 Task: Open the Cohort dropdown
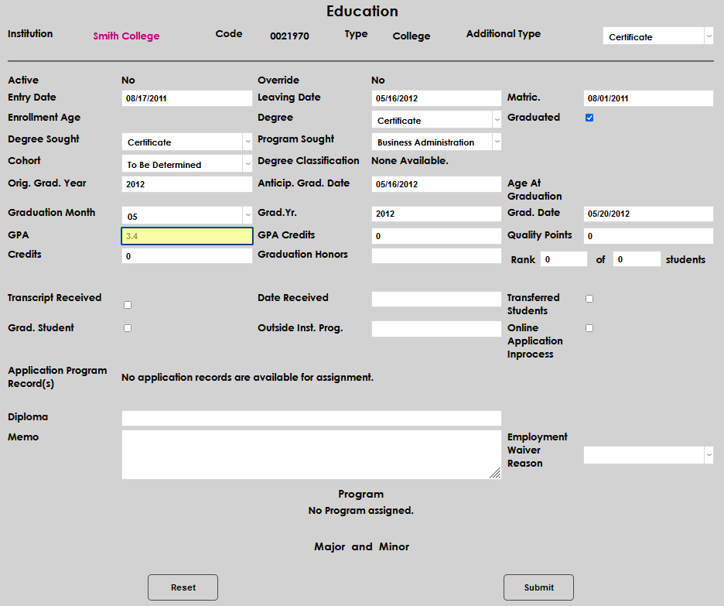pyautogui.click(x=186, y=164)
